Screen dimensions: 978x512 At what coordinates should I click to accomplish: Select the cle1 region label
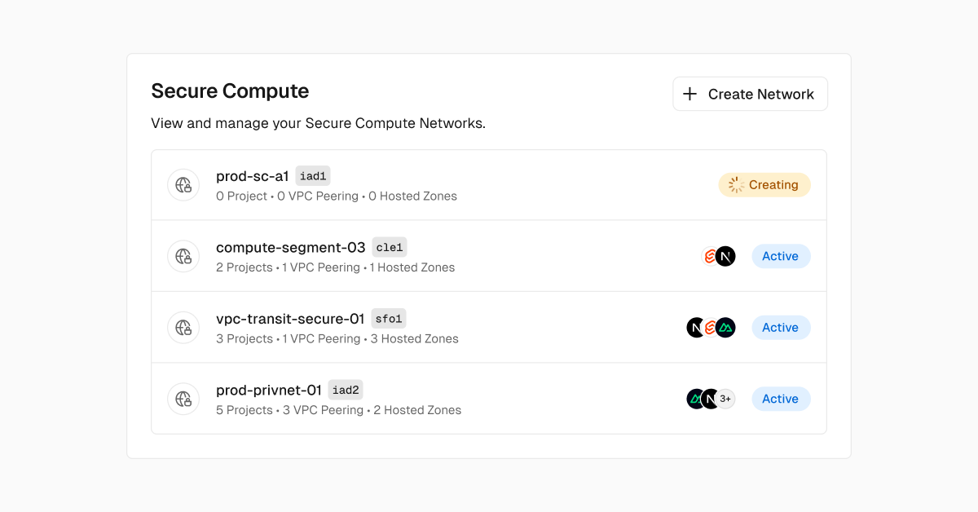point(389,247)
